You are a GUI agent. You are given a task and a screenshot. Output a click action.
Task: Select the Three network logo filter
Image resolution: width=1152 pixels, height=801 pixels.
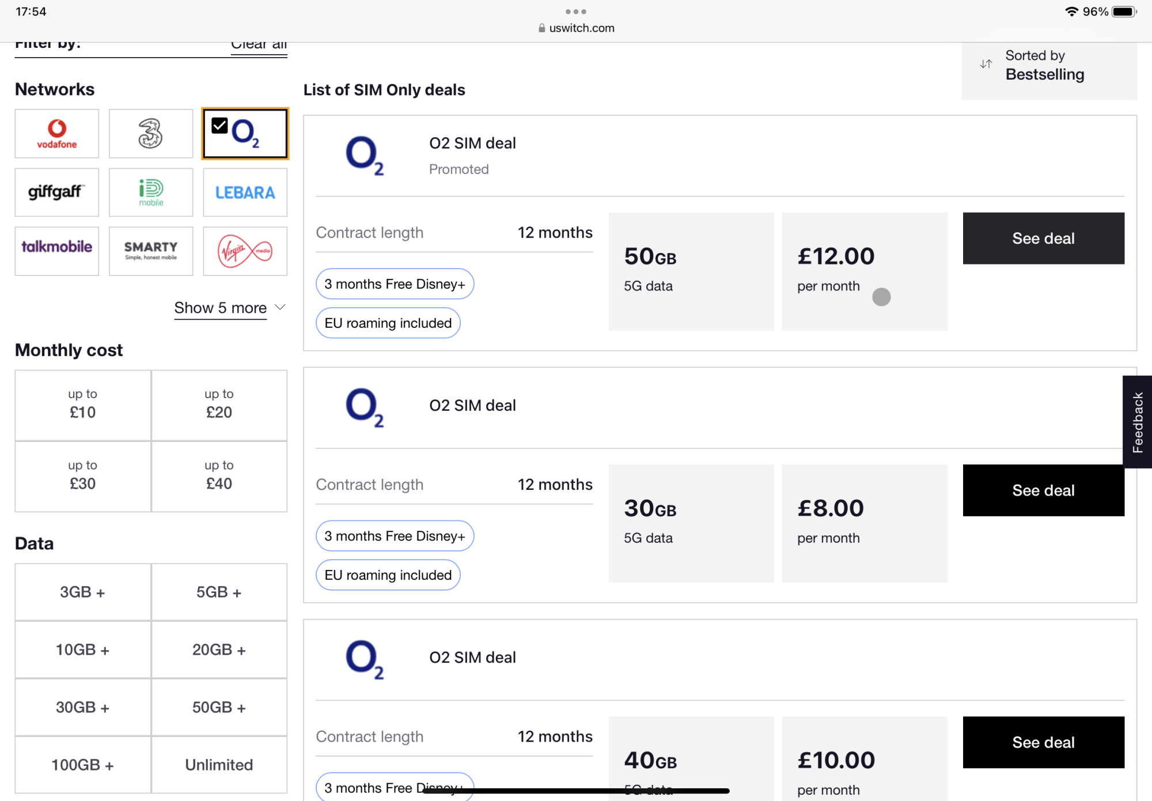click(x=150, y=134)
